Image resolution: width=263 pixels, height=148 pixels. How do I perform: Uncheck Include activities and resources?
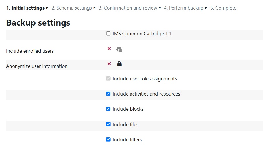tap(108, 94)
